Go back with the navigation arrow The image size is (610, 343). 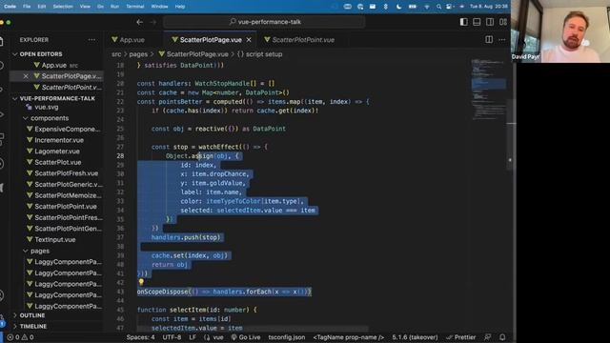coord(140,22)
